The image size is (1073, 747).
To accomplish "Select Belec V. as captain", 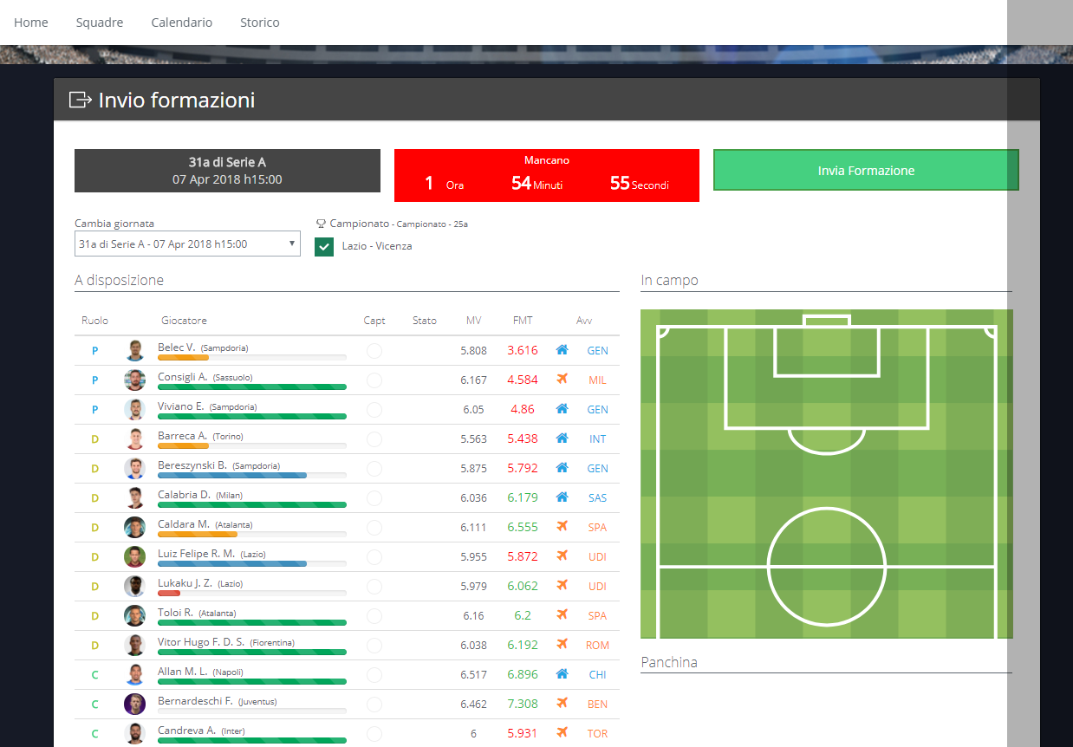I will pyautogui.click(x=374, y=351).
